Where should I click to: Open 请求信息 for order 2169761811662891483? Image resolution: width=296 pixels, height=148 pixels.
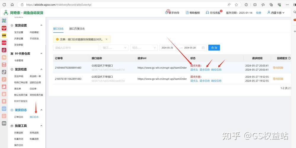pyautogui.click(x=205, y=81)
